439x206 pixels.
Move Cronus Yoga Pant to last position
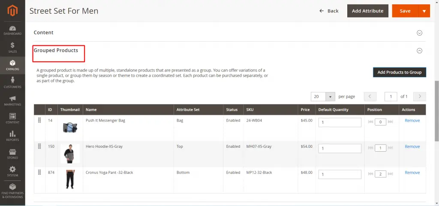coord(391,174)
